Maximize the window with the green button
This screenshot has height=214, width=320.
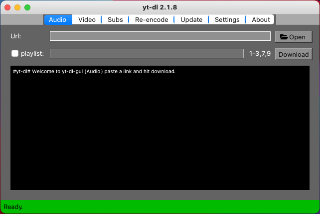coord(27,7)
